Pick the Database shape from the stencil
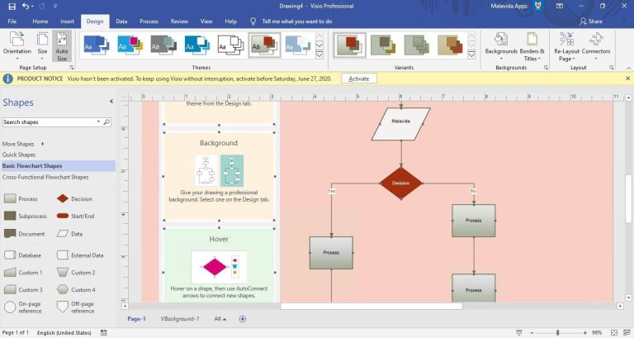This screenshot has width=634, height=338. [10, 255]
